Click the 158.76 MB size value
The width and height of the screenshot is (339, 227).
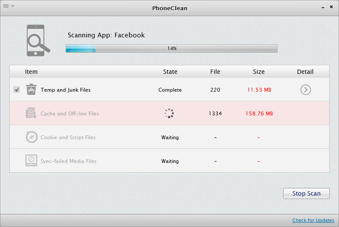pos(259,114)
